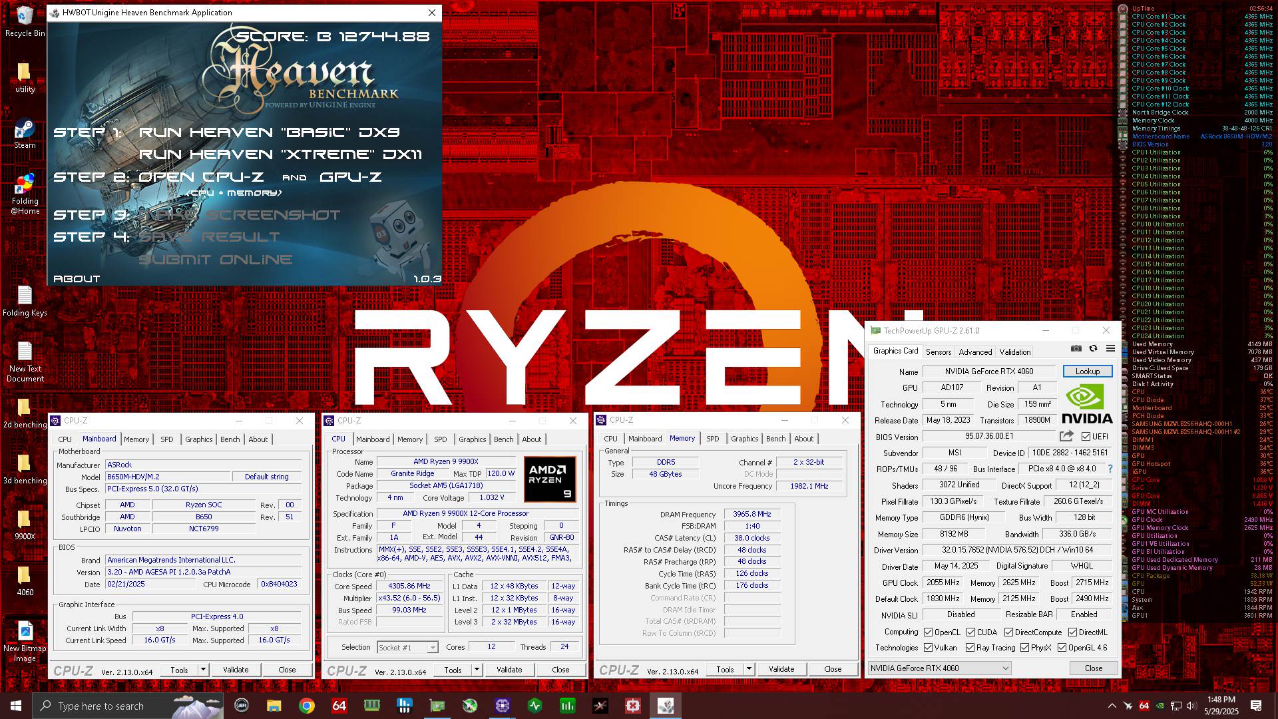This screenshot has width=1278, height=719.
Task: Open Chrome from the taskbar
Action: point(307,706)
